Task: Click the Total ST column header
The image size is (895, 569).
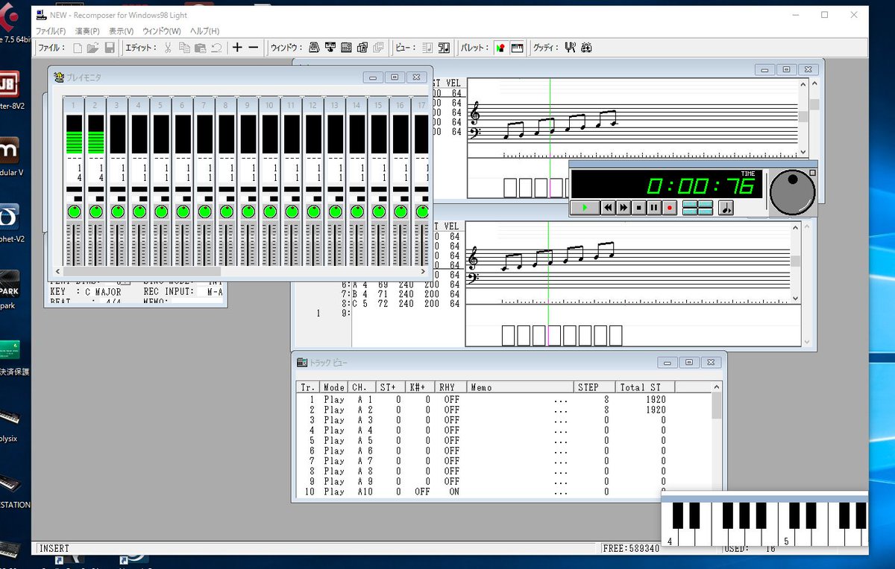Action: 645,387
